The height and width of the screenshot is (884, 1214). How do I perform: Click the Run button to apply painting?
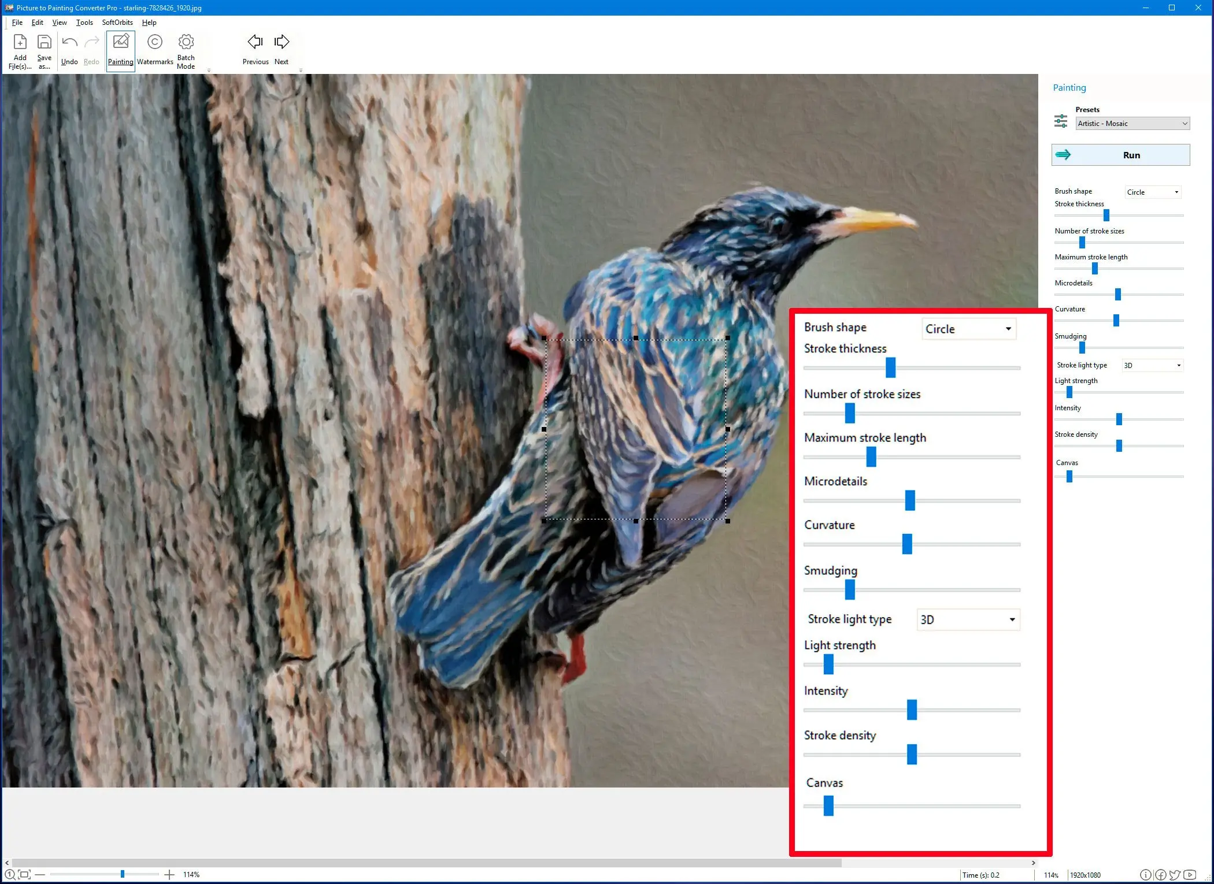tap(1121, 155)
